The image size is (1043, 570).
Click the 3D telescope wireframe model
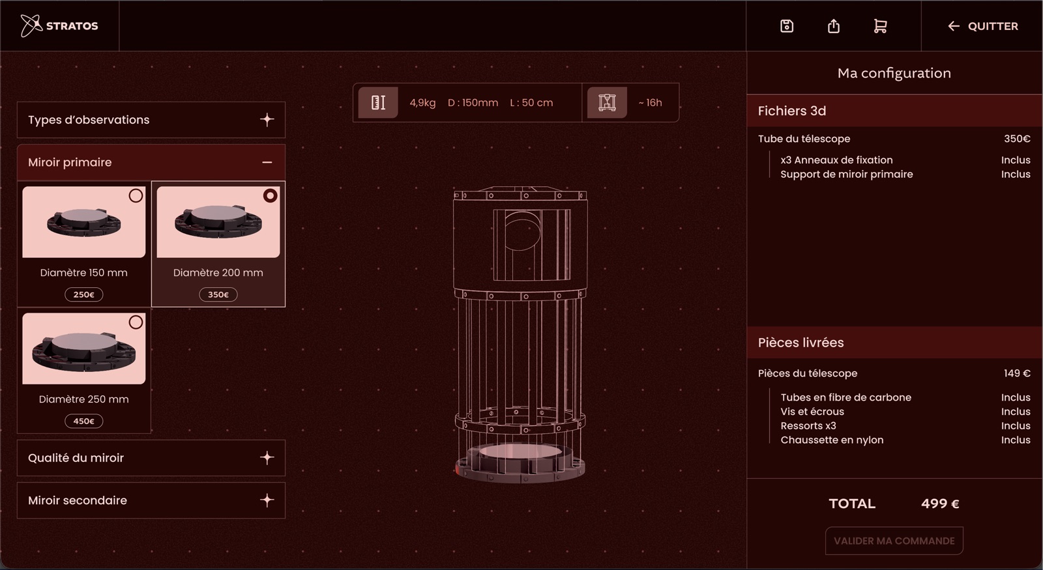520,335
